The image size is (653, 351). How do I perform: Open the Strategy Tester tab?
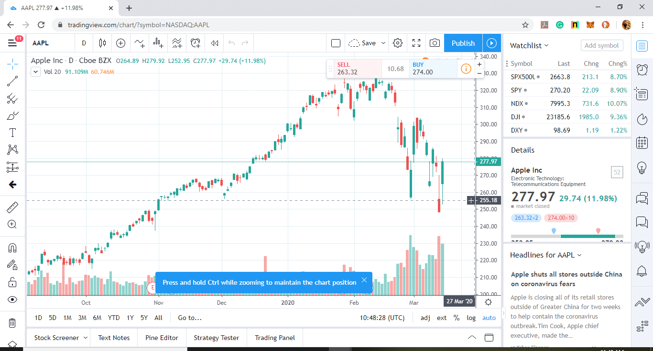click(216, 338)
